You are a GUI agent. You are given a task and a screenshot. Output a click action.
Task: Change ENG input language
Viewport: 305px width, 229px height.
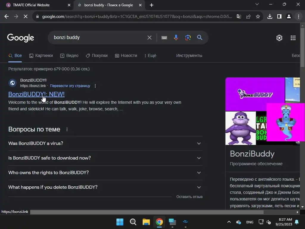(x=250, y=222)
